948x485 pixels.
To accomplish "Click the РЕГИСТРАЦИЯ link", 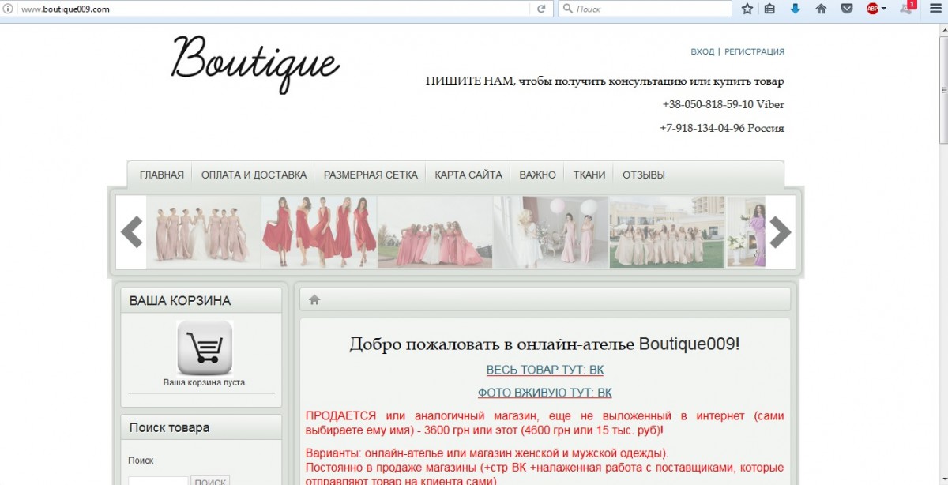I will pos(754,51).
